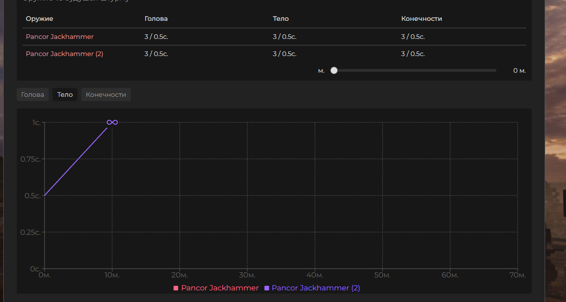The width and height of the screenshot is (566, 302).
Task: Click the Тело column header in table
Action: [x=281, y=19]
